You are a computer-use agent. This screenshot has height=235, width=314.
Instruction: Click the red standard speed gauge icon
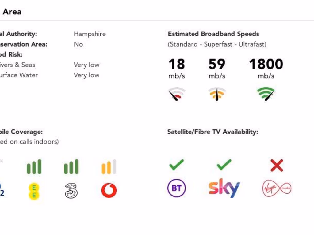point(177,94)
